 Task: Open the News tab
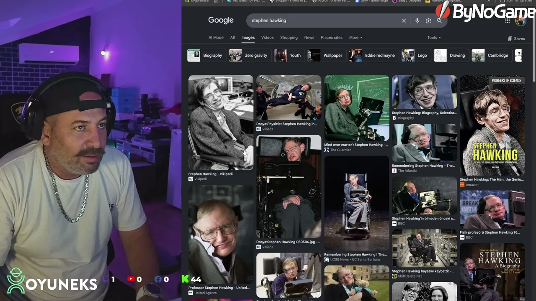[x=309, y=38]
